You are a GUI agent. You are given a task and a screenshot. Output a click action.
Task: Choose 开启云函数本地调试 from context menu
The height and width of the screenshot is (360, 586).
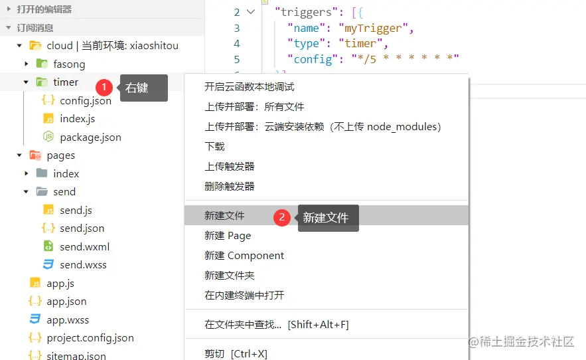pyautogui.click(x=327, y=87)
